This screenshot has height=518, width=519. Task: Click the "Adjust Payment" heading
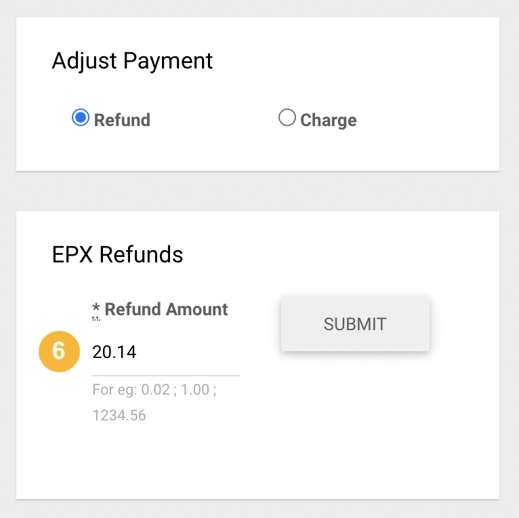pos(132,61)
